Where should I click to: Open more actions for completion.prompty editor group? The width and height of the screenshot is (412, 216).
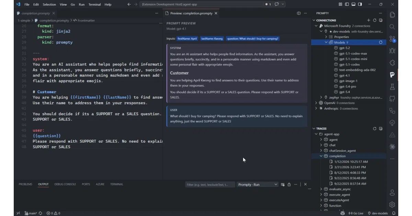click(157, 13)
